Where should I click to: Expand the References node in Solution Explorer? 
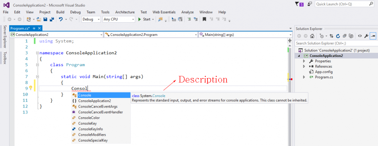click(x=304, y=67)
